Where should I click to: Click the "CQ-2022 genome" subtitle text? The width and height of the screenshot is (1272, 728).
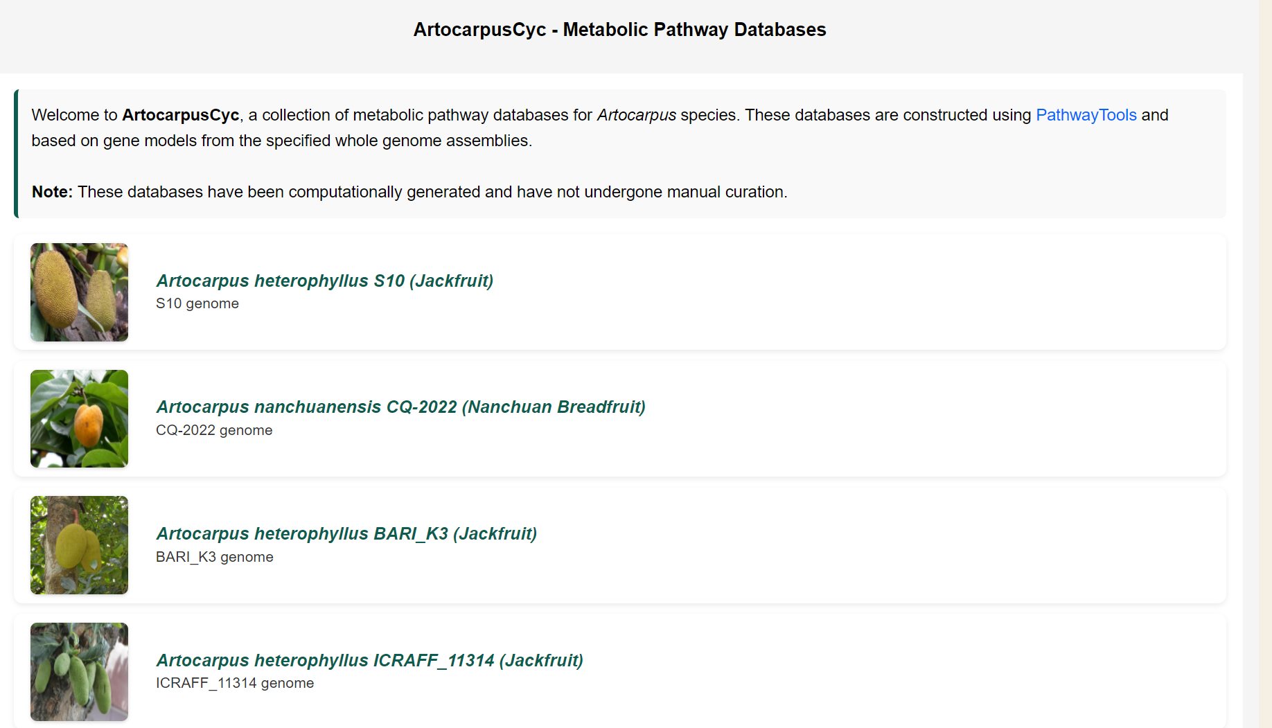214,430
